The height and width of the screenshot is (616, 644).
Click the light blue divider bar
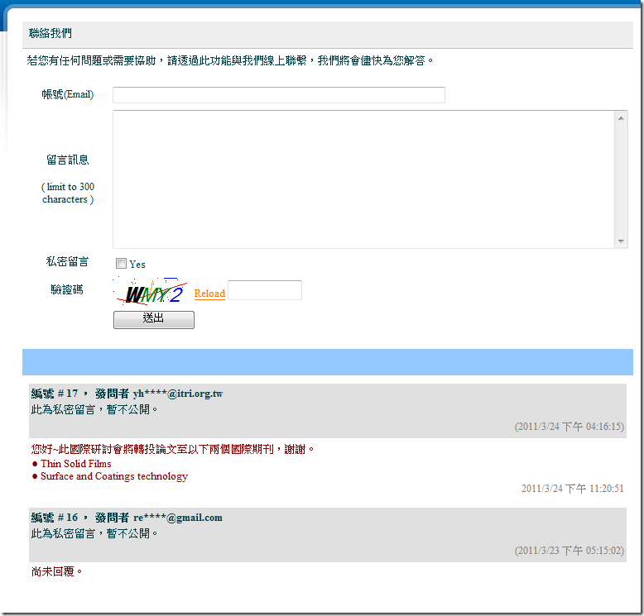pyautogui.click(x=327, y=362)
